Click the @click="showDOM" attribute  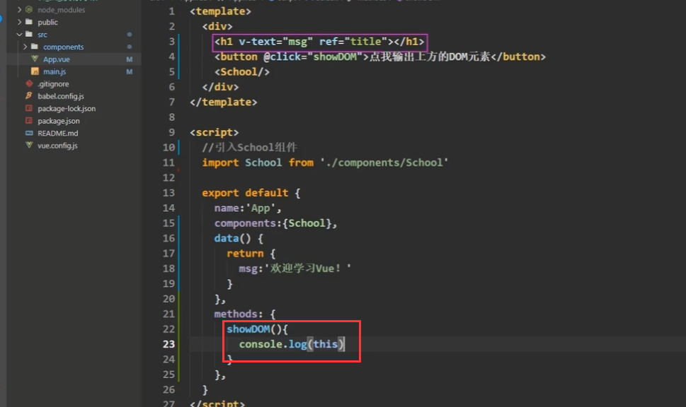click(x=313, y=57)
